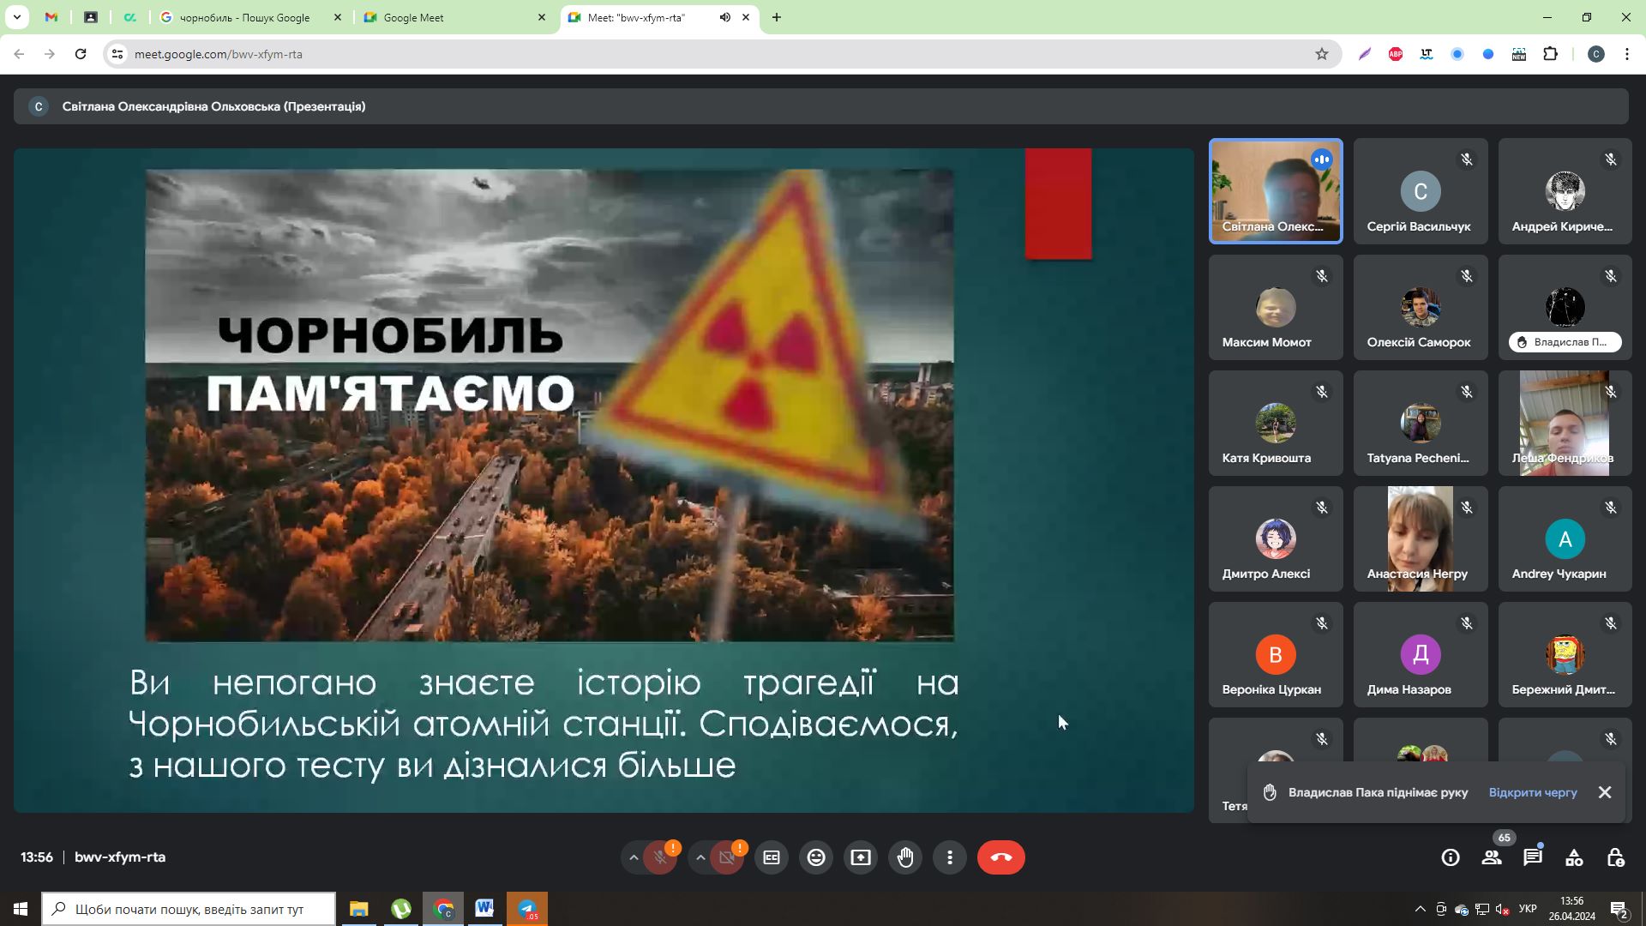
Task: Select Анастасия Негру participant tile
Action: point(1421,538)
